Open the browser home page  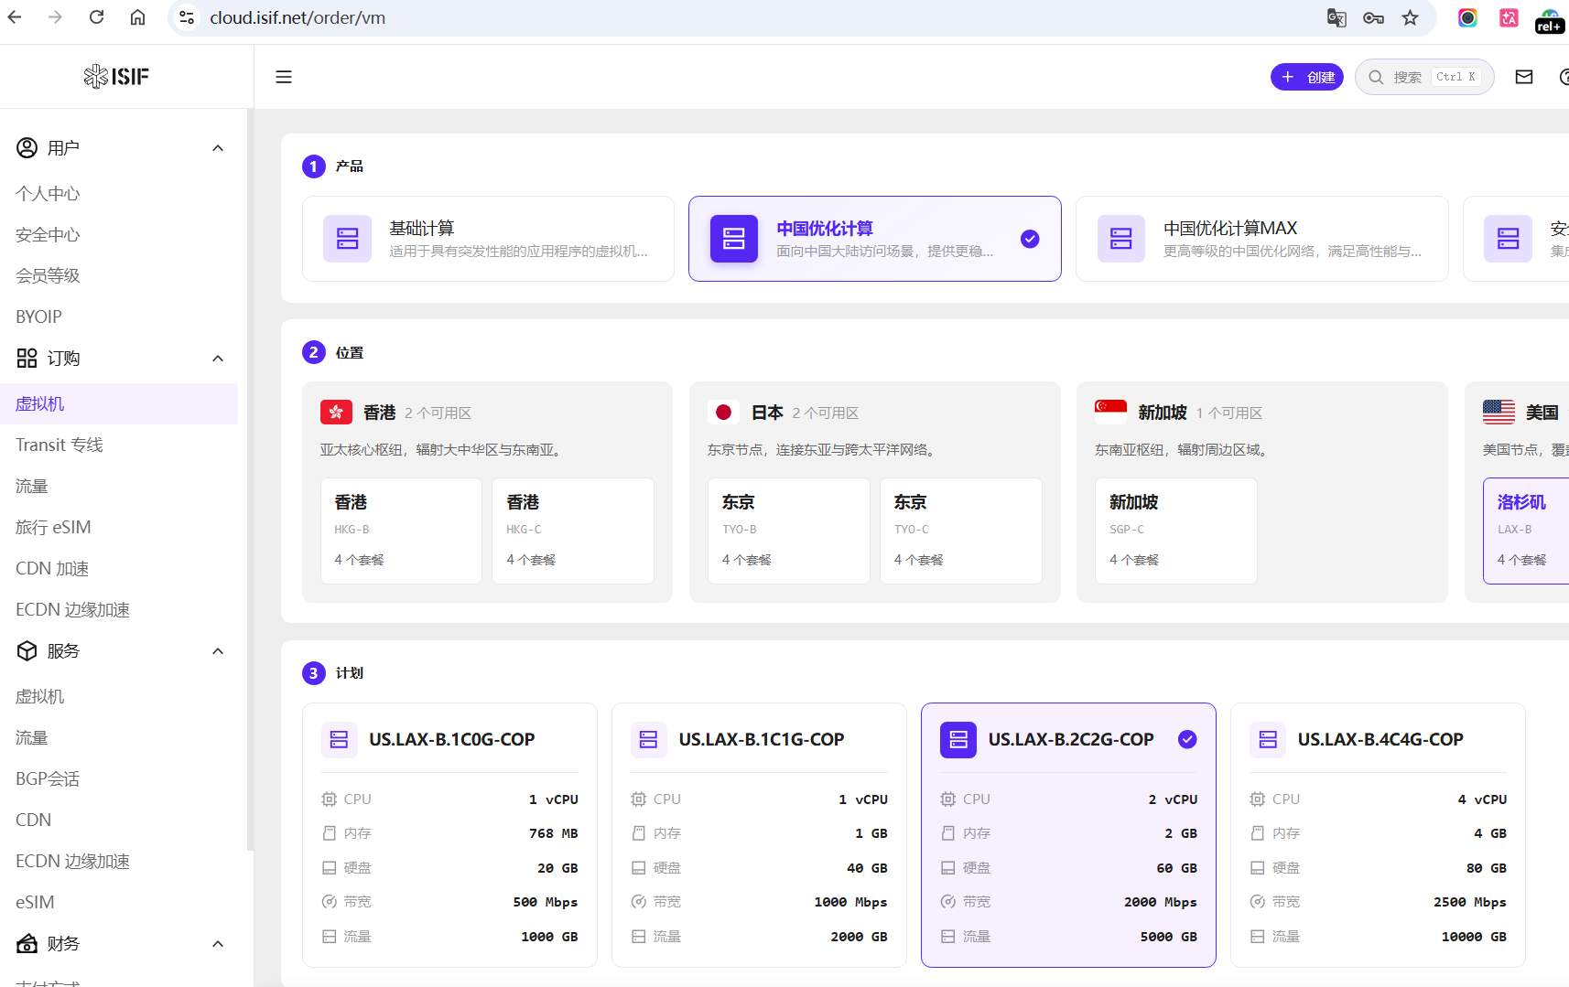tap(137, 17)
